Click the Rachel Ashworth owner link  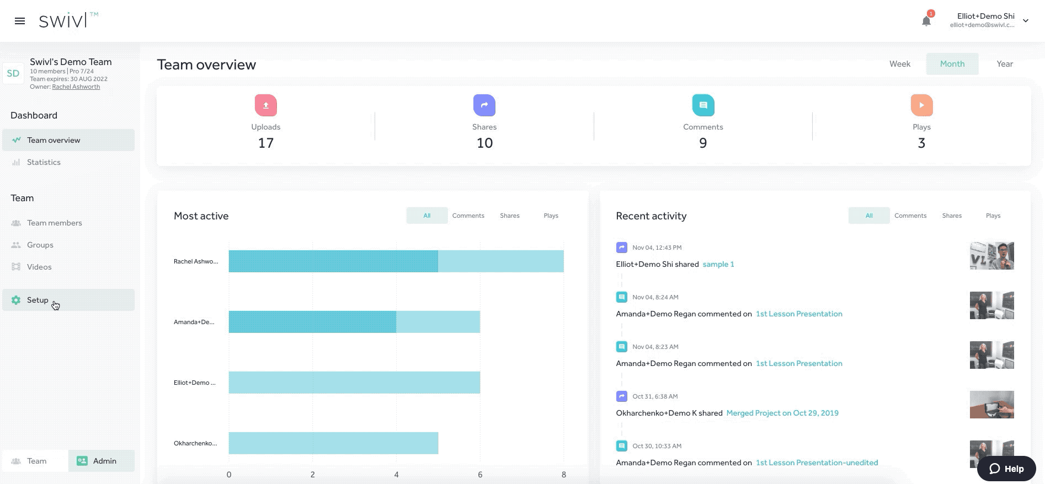coord(76,87)
